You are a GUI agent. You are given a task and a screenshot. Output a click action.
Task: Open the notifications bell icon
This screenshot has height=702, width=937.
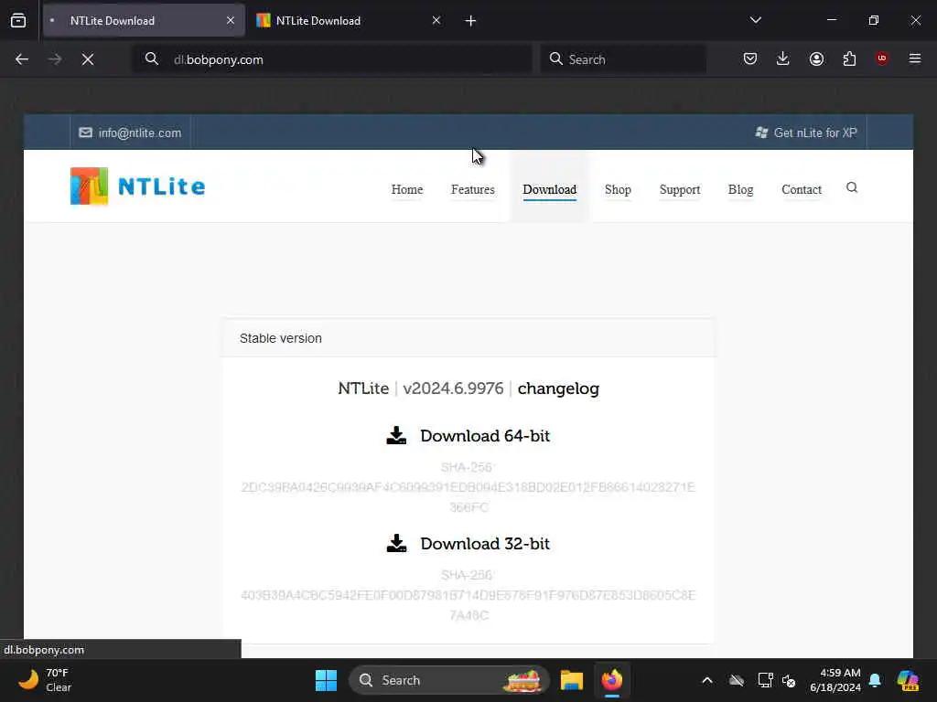coord(875,680)
